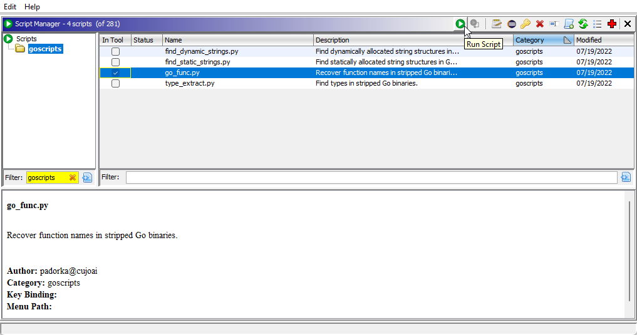
Task: Refresh the script list with green arrows
Action: click(x=583, y=24)
